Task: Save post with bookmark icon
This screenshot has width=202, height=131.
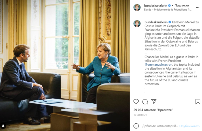Action: point(198,101)
